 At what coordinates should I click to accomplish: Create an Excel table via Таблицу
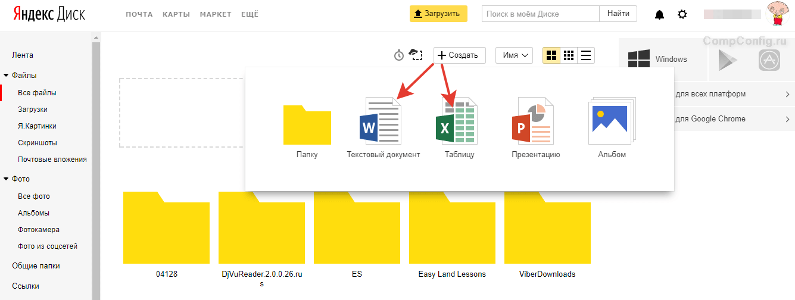pos(457,121)
